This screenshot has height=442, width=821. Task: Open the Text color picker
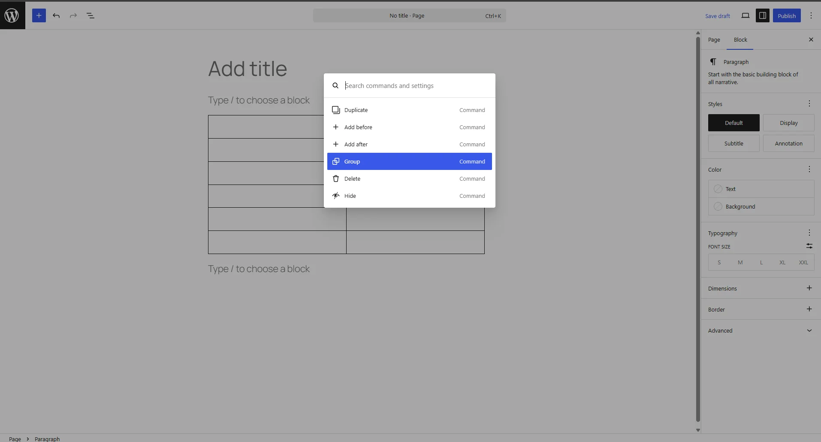pos(761,189)
